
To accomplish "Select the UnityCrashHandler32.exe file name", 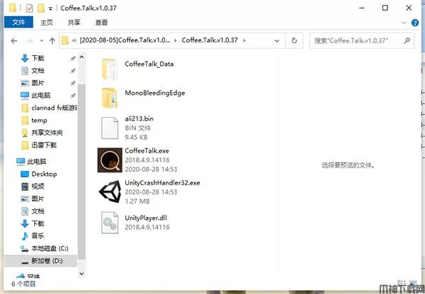I will point(162,183).
